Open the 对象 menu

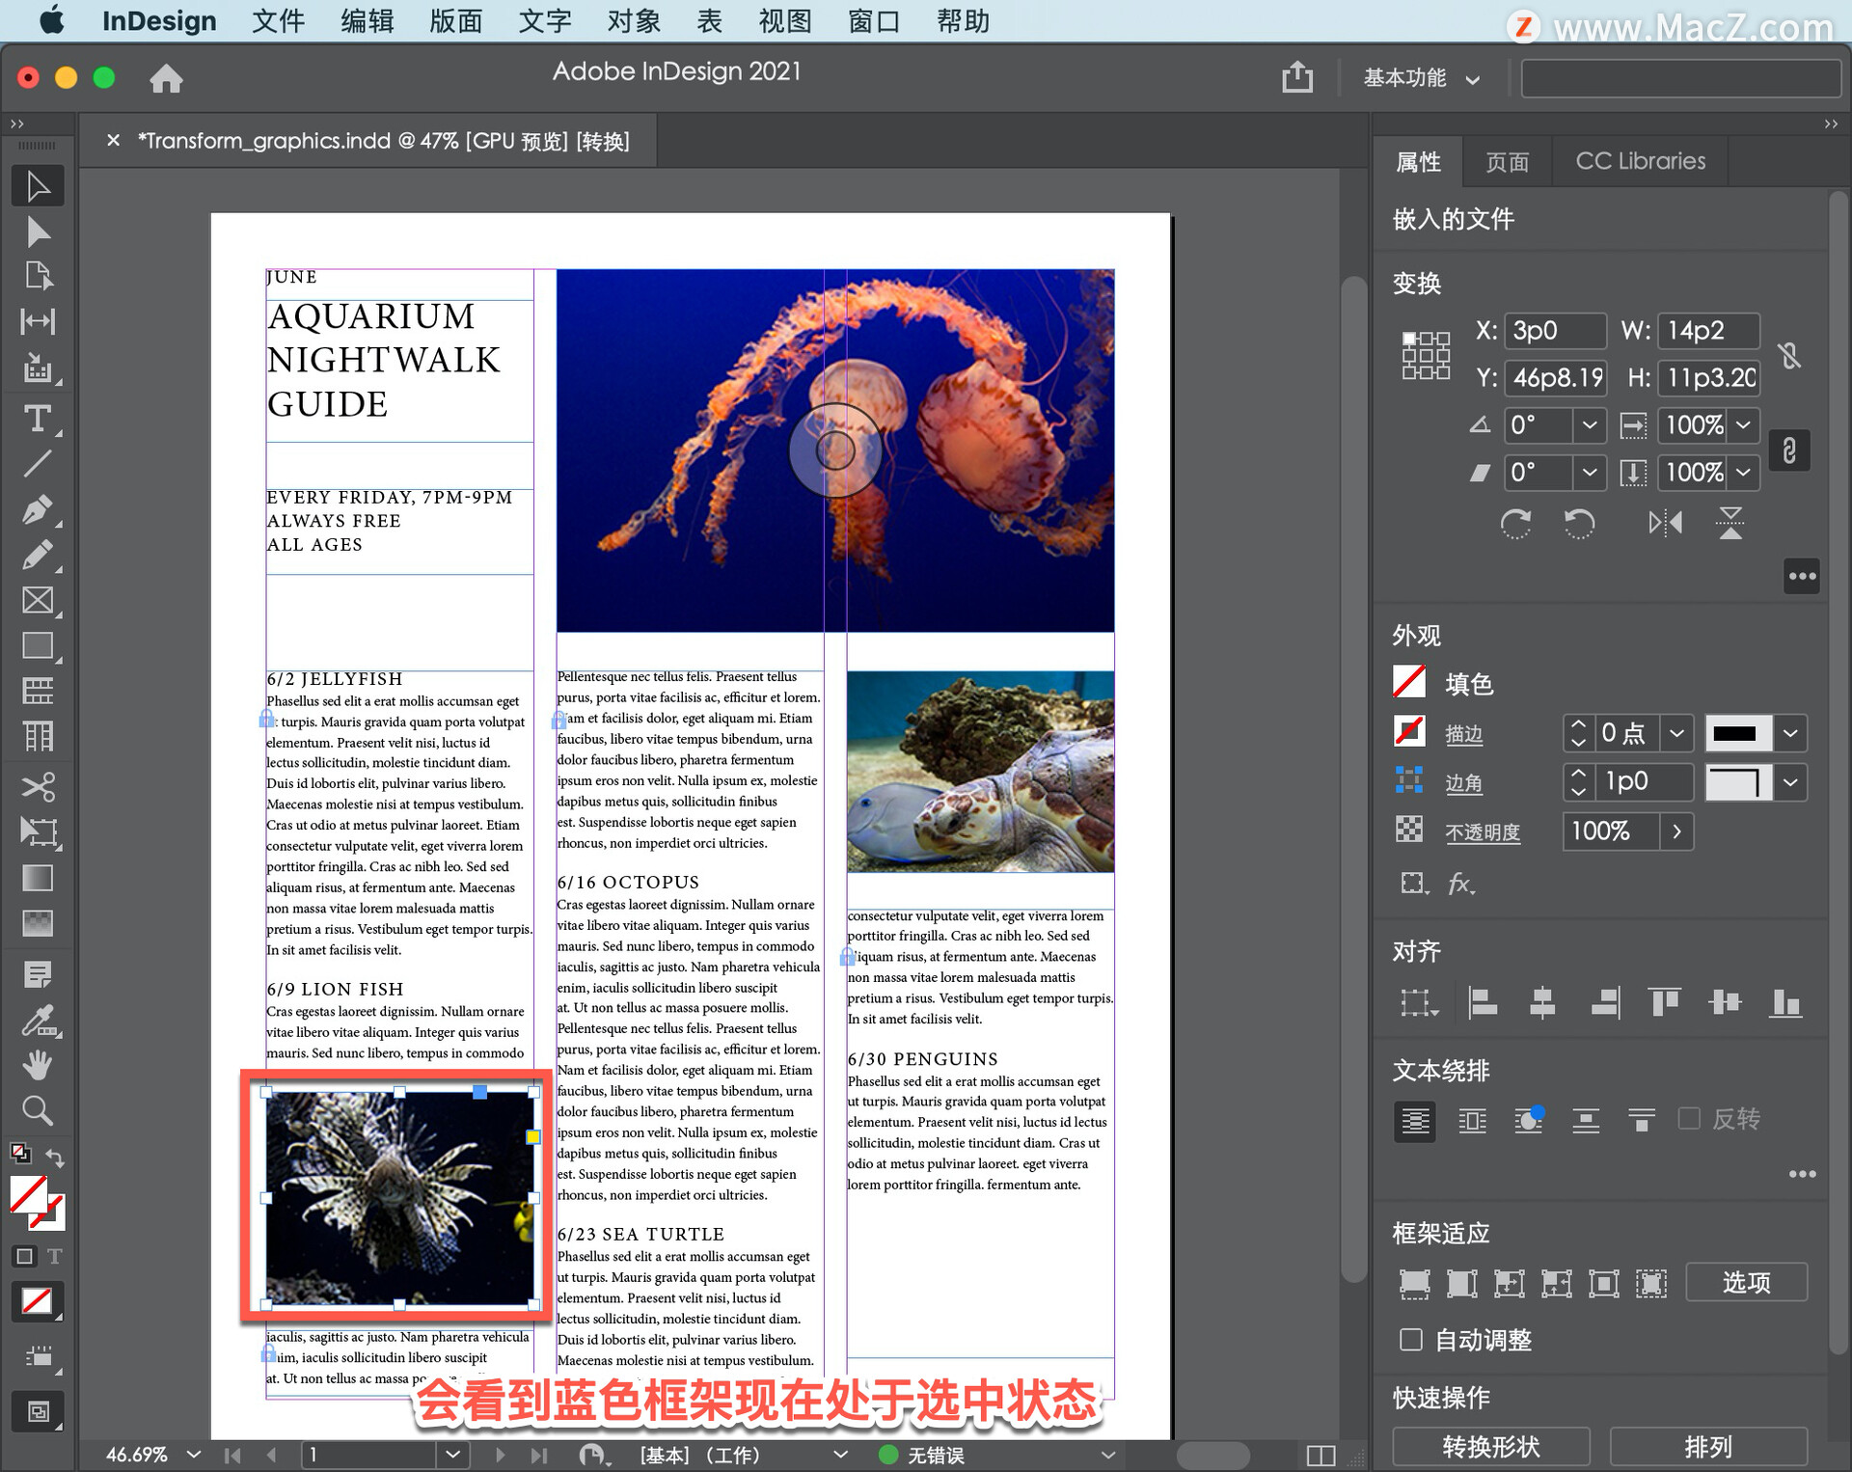pos(634,20)
